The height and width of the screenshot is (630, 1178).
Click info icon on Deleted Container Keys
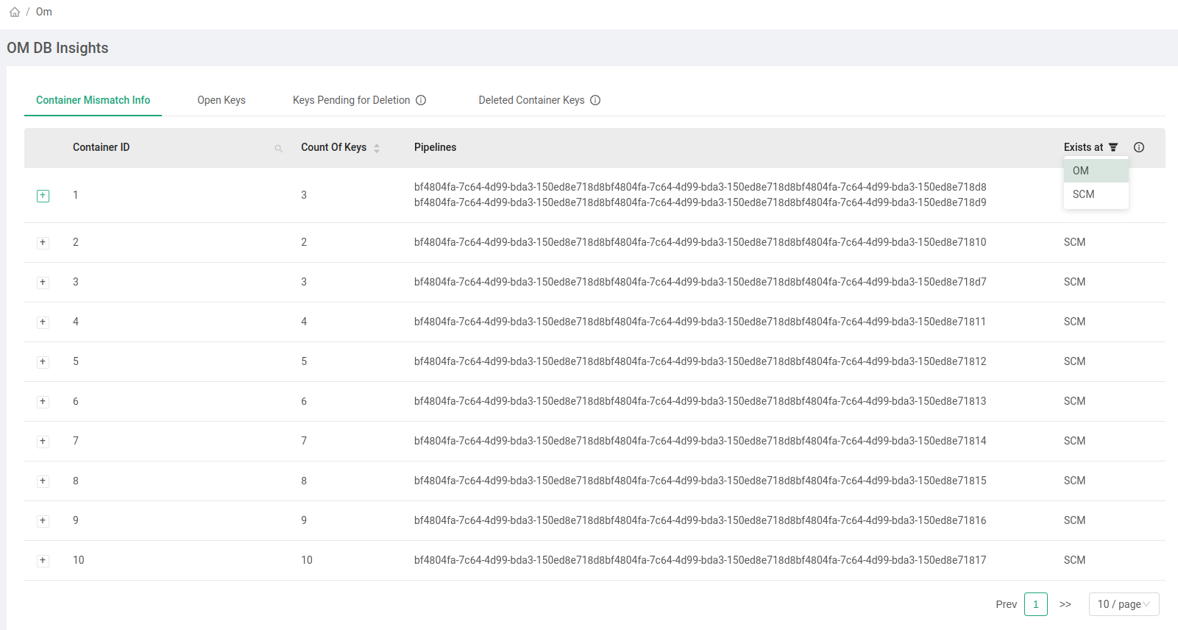click(x=595, y=100)
